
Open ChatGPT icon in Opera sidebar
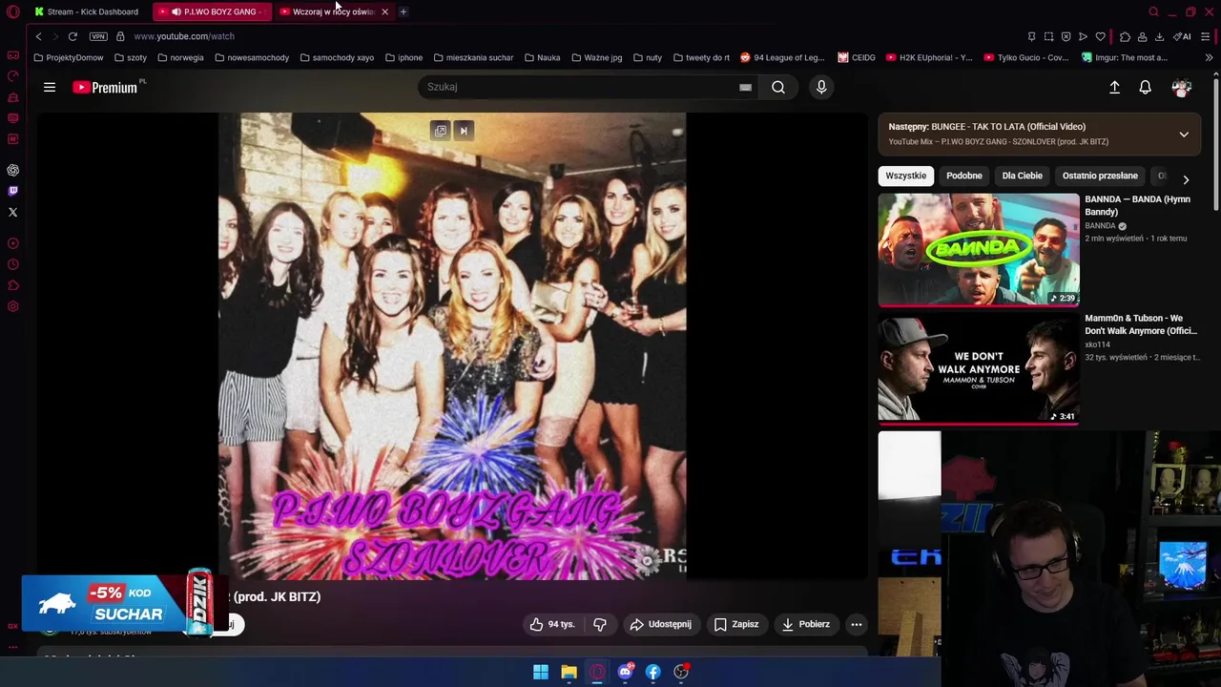(x=13, y=170)
